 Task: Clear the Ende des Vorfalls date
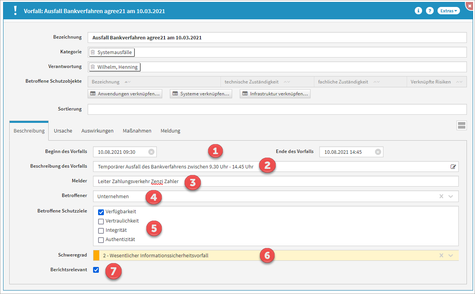point(378,152)
